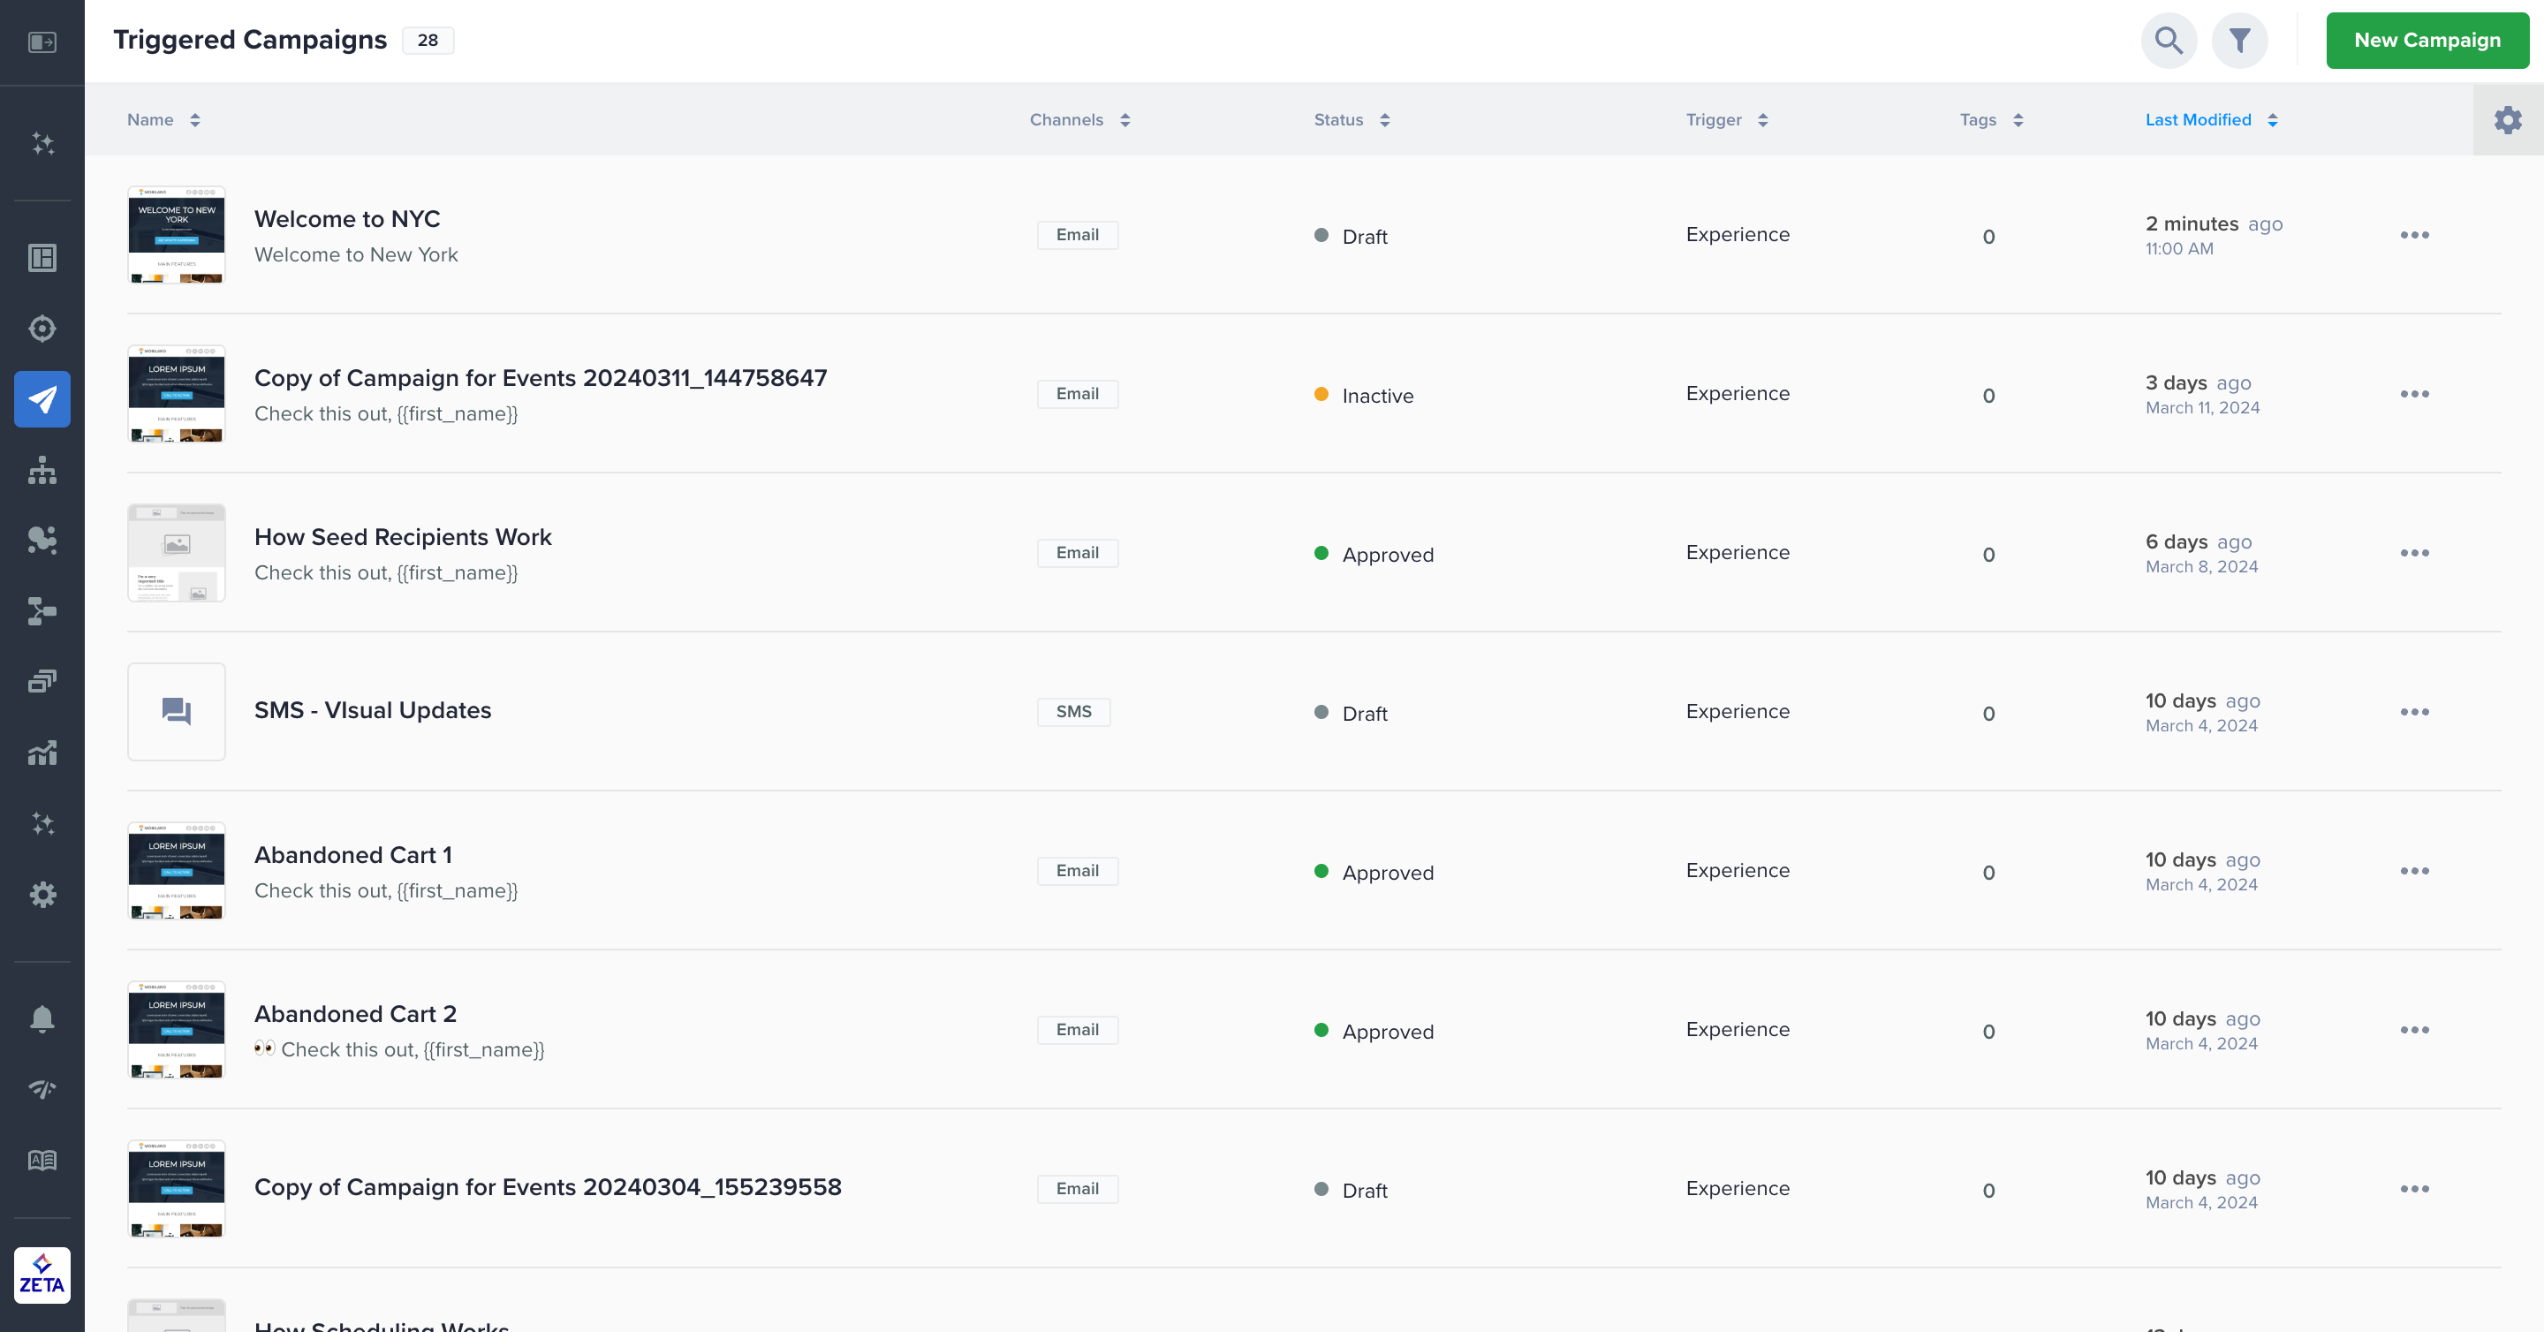Image resolution: width=2544 pixels, height=1332 pixels.
Task: Expand the sidebar using top-left toggle icon
Action: (x=42, y=42)
